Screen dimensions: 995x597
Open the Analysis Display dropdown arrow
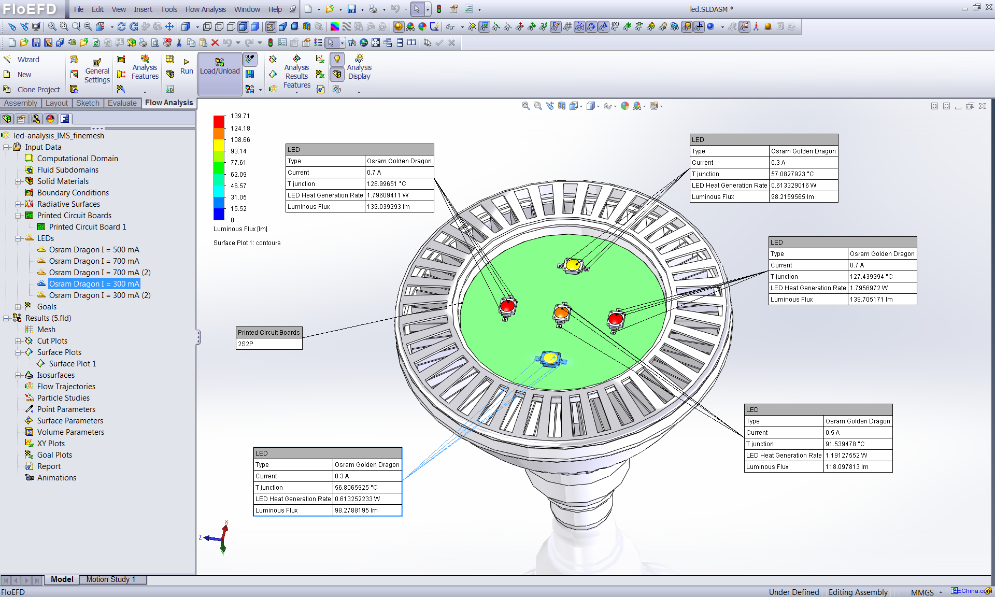click(x=359, y=92)
